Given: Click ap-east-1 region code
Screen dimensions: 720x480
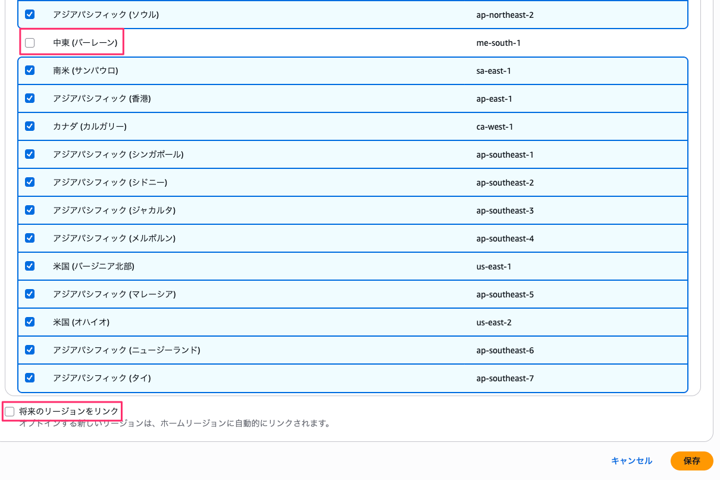Looking at the screenshot, I should pyautogui.click(x=494, y=99).
